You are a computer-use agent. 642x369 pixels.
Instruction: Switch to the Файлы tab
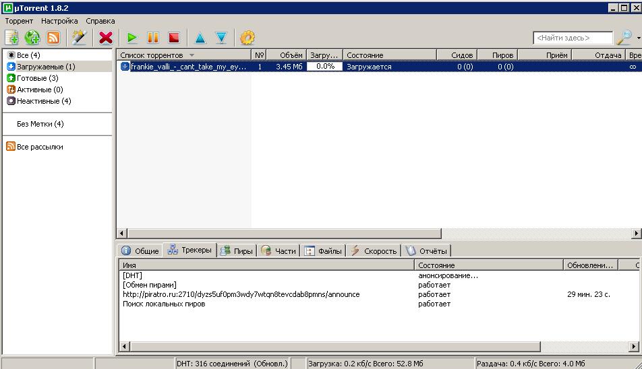point(324,251)
